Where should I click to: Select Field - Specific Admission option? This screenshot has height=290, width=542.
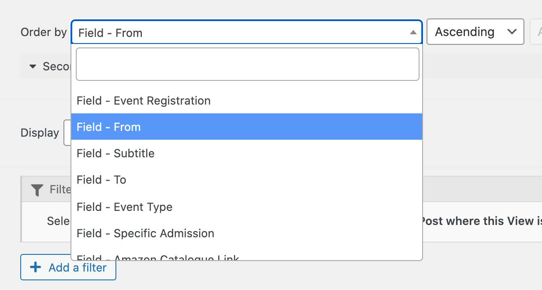point(247,233)
